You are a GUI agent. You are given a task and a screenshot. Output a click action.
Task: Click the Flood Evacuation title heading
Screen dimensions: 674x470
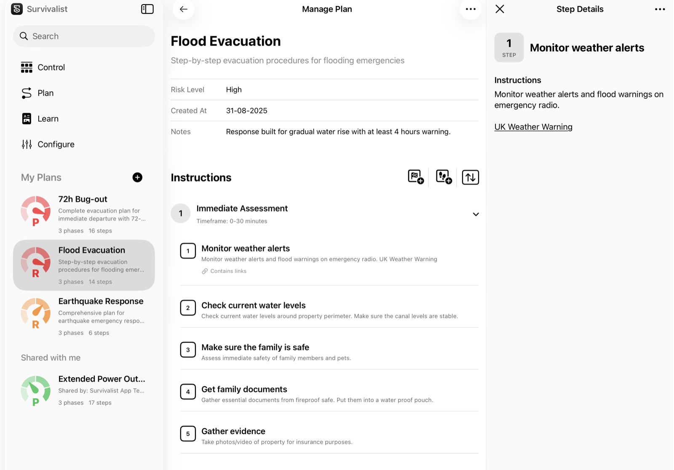[226, 41]
